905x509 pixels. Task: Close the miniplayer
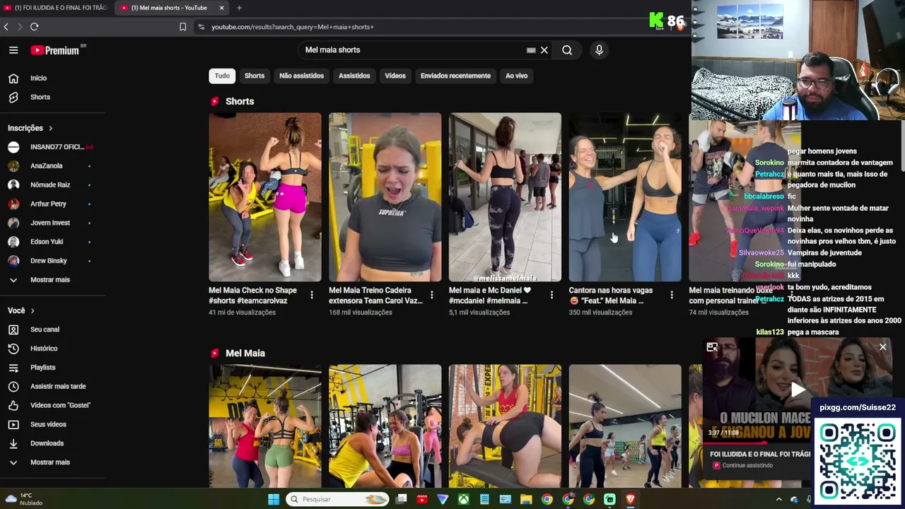coord(882,347)
